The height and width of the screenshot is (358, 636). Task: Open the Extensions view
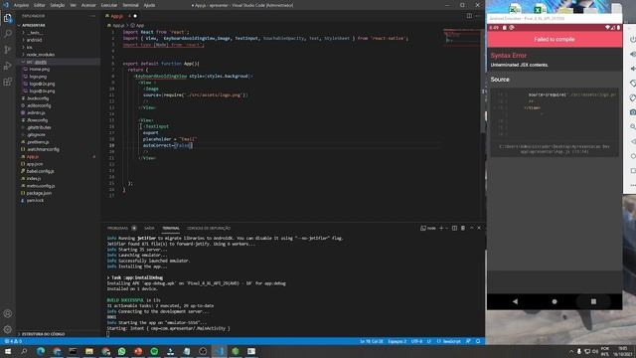8,82
